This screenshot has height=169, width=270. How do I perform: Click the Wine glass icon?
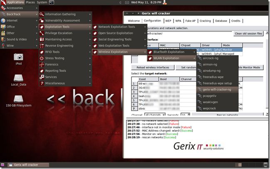pyautogui.click(x=3, y=46)
